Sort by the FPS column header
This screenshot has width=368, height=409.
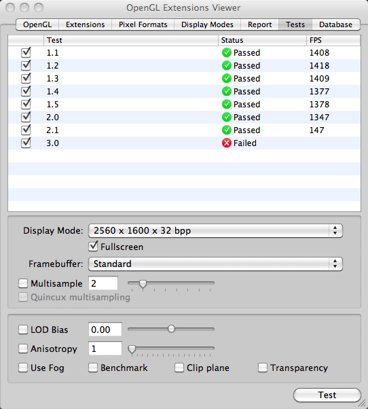coord(333,40)
